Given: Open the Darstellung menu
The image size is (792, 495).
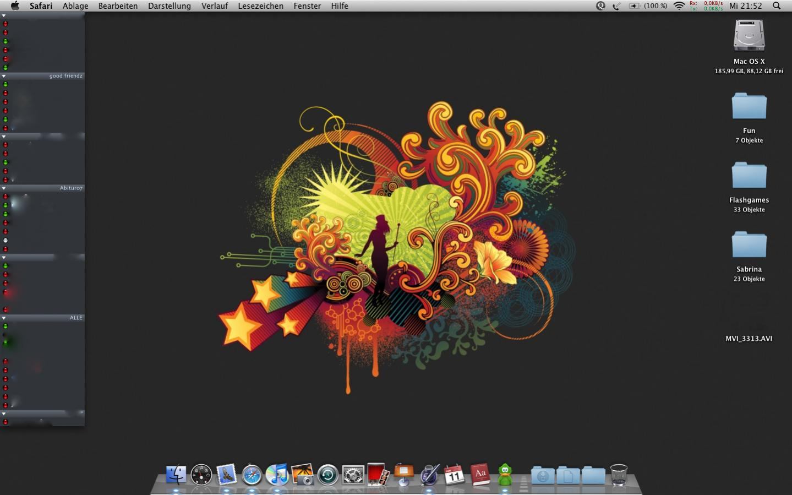Looking at the screenshot, I should (170, 6).
